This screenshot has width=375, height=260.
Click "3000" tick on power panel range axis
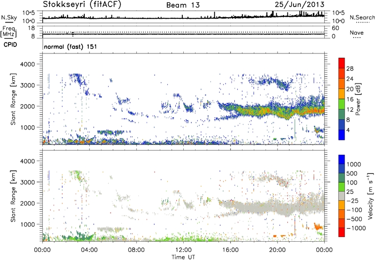pos(28,85)
